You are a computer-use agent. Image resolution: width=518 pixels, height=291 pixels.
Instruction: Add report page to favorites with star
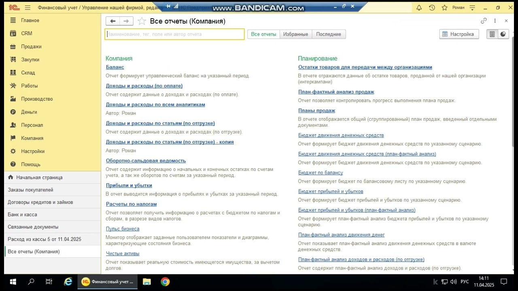point(142,21)
